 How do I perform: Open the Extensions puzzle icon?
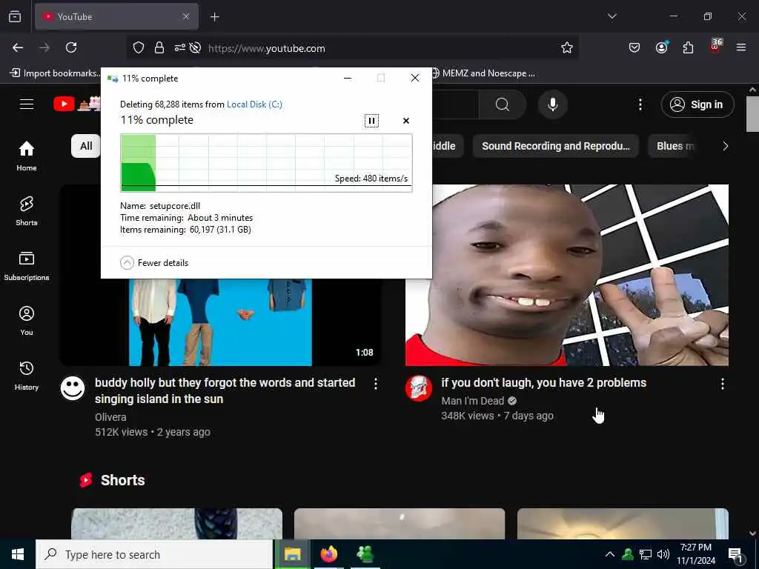point(688,47)
